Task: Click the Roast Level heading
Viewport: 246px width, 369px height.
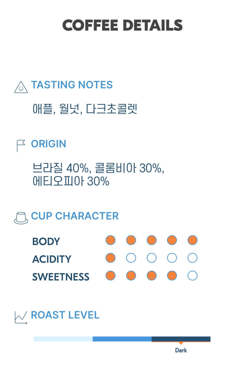Action: pos(65,315)
